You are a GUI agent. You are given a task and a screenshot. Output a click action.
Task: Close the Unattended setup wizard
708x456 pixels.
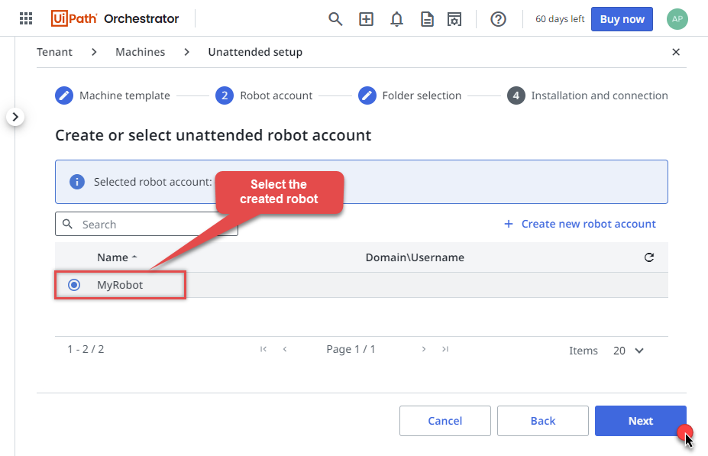(675, 52)
